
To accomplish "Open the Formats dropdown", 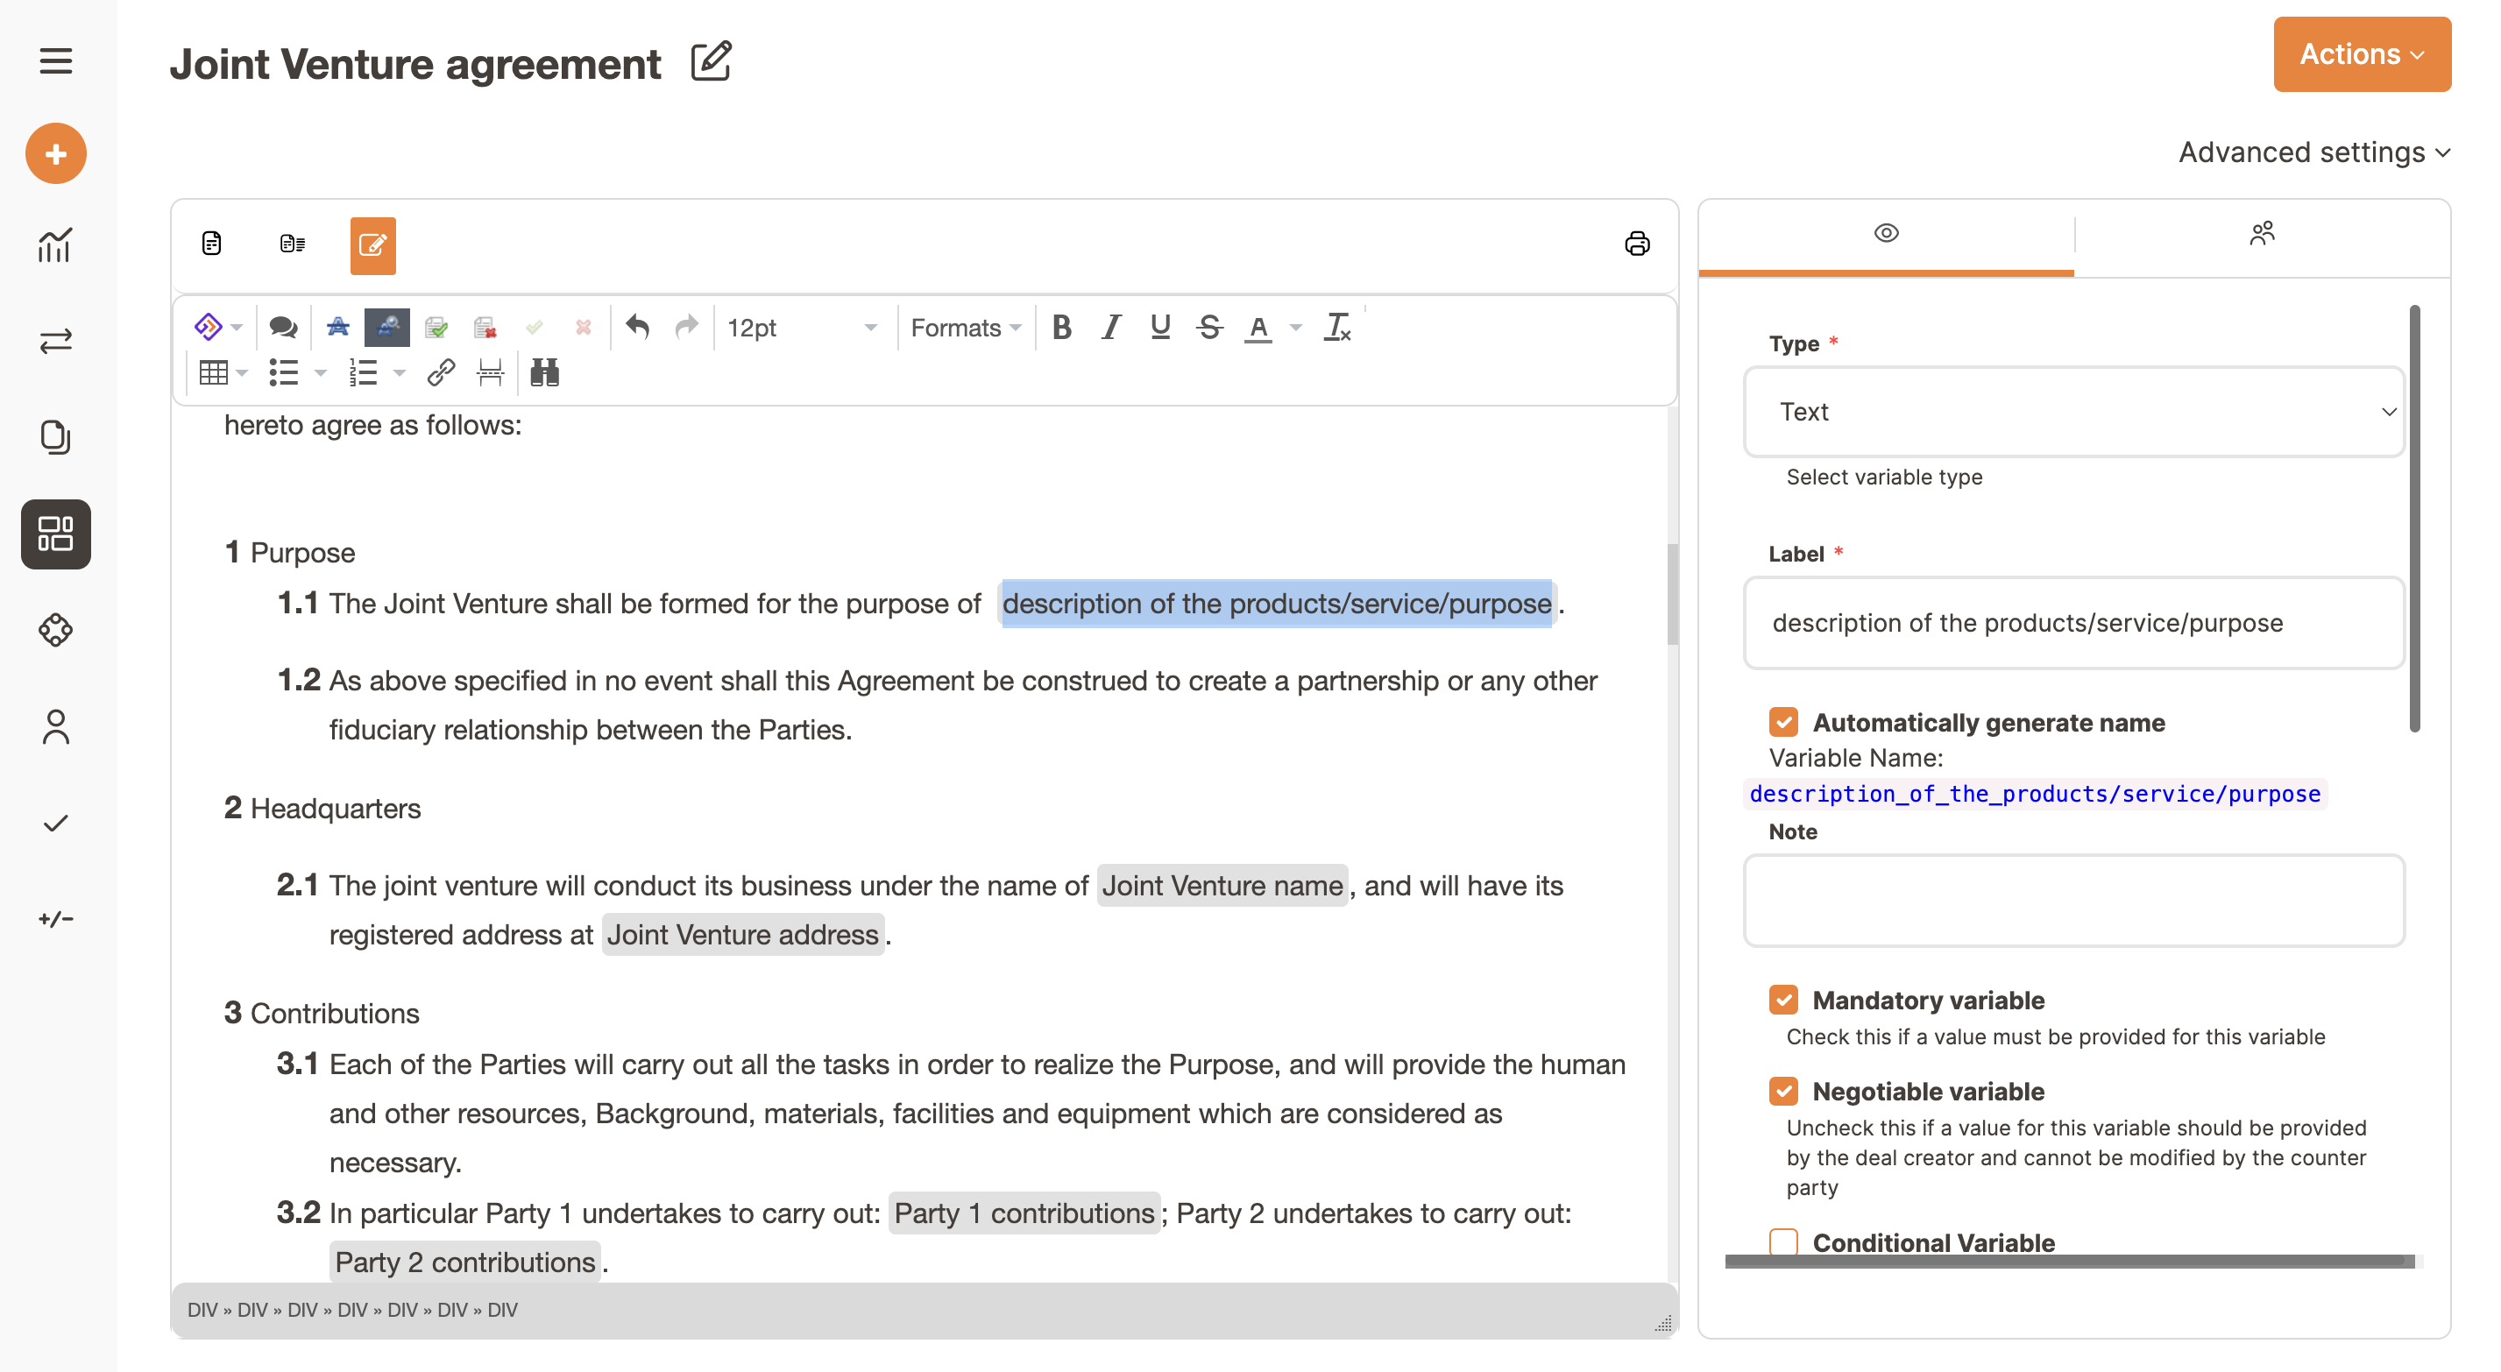I will coord(965,327).
